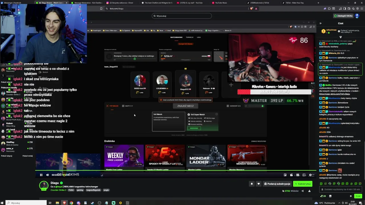The image size is (365, 205).
Task: Click the cago-skins.com link in chat
Action: (x=334, y=94)
